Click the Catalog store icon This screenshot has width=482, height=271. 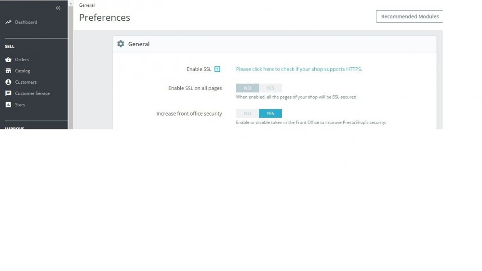(8, 71)
